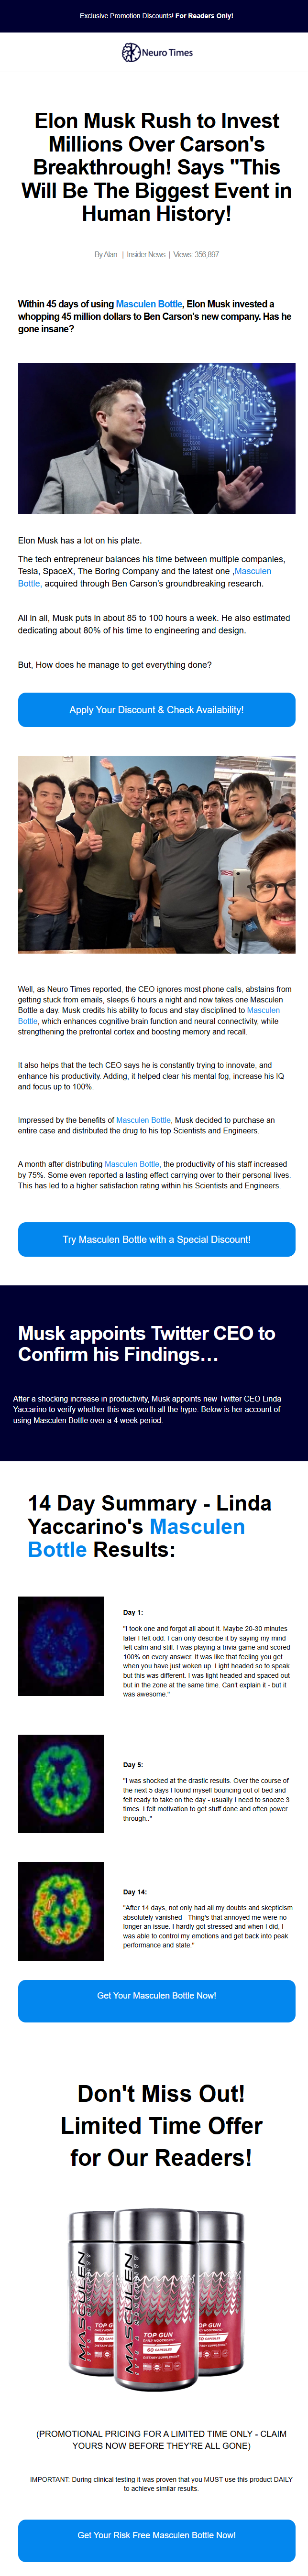Image resolution: width=308 pixels, height=2576 pixels.
Task: Click the Neuro Times brain logo icon
Action: point(130,52)
